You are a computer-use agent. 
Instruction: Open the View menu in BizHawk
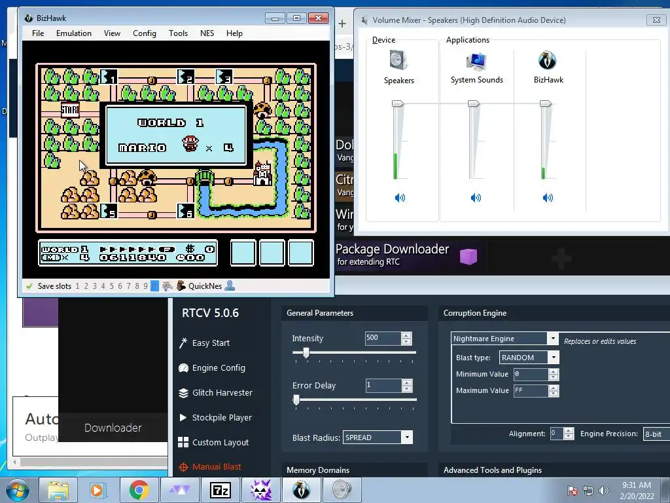(112, 33)
